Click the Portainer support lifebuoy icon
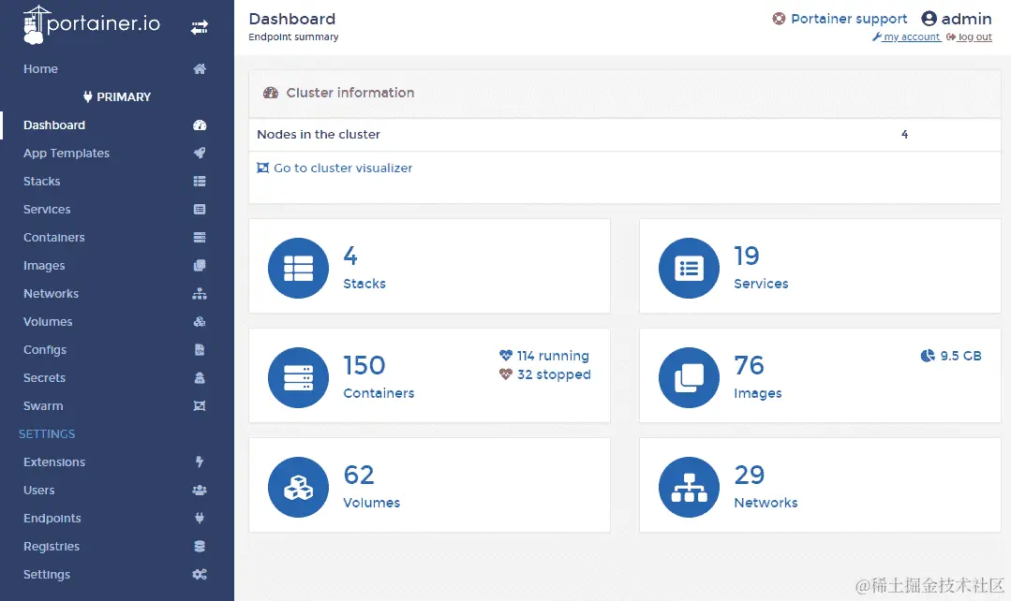 coord(779,19)
